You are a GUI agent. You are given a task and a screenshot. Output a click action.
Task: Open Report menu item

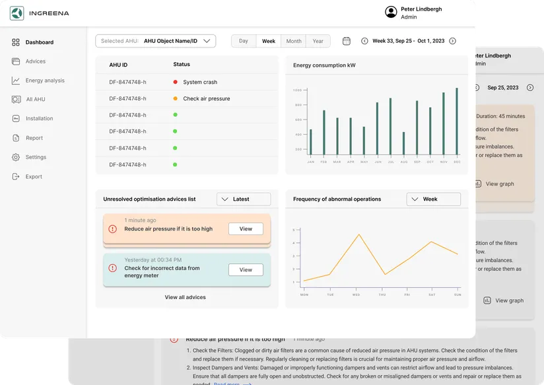tap(34, 138)
